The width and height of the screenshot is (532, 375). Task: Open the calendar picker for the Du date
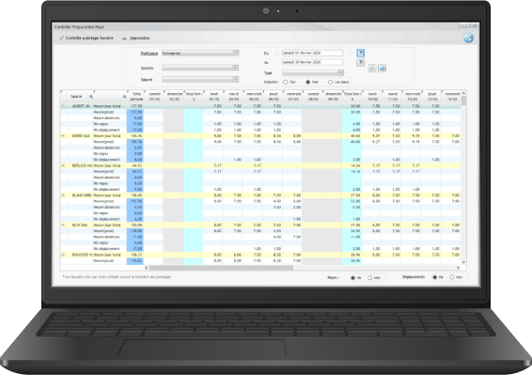click(361, 53)
